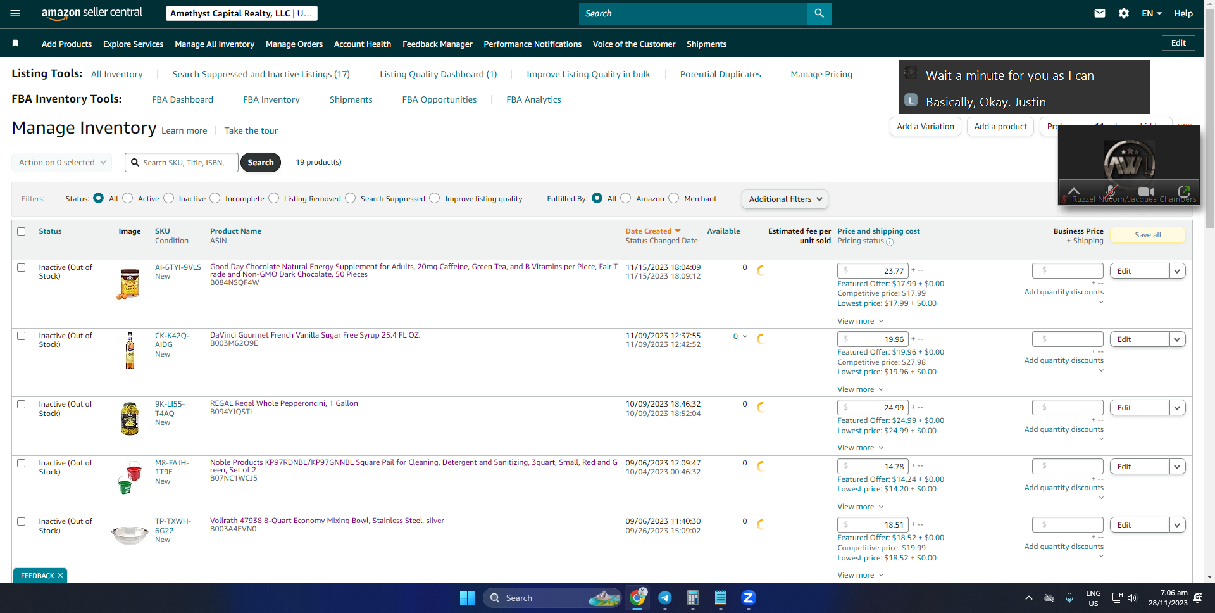Image resolution: width=1215 pixels, height=613 pixels.
Task: Open Telegram from the taskbar
Action: [665, 598]
